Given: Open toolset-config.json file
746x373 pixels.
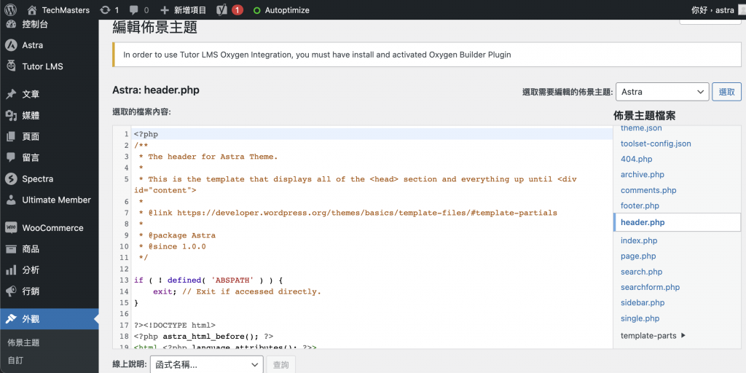Looking at the screenshot, I should pos(656,144).
